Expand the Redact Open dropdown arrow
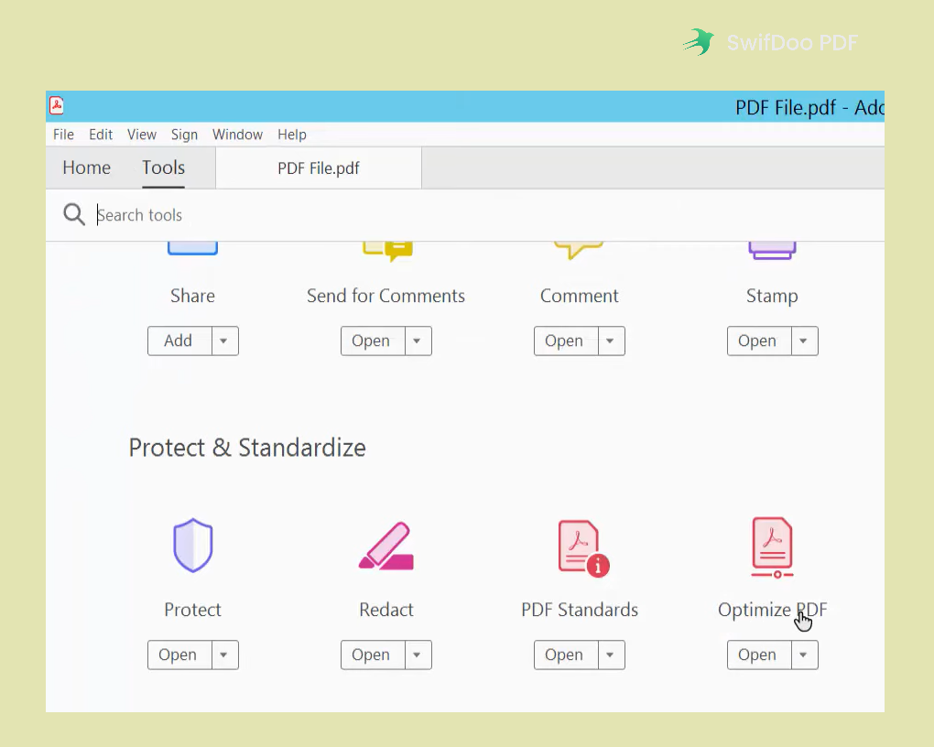 [418, 655]
